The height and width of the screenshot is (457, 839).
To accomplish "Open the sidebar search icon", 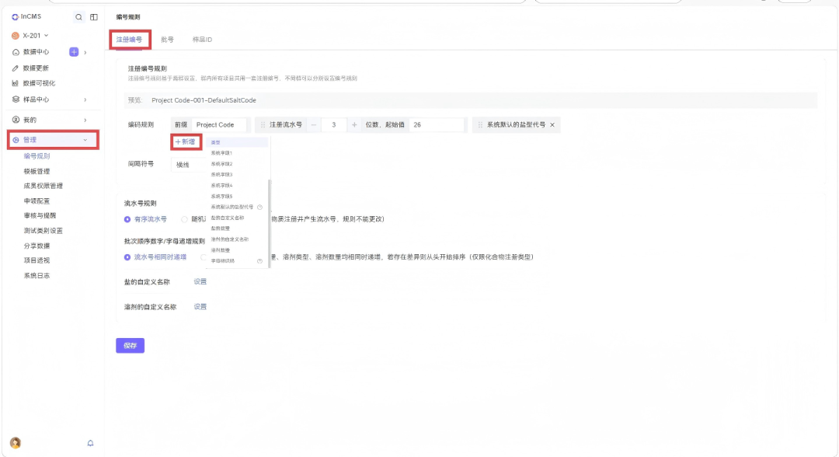I will pos(78,17).
